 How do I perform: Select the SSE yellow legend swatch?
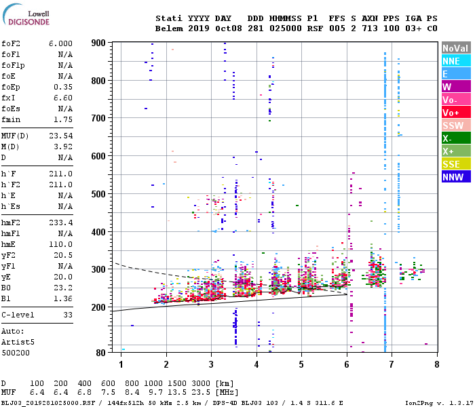tap(456, 164)
